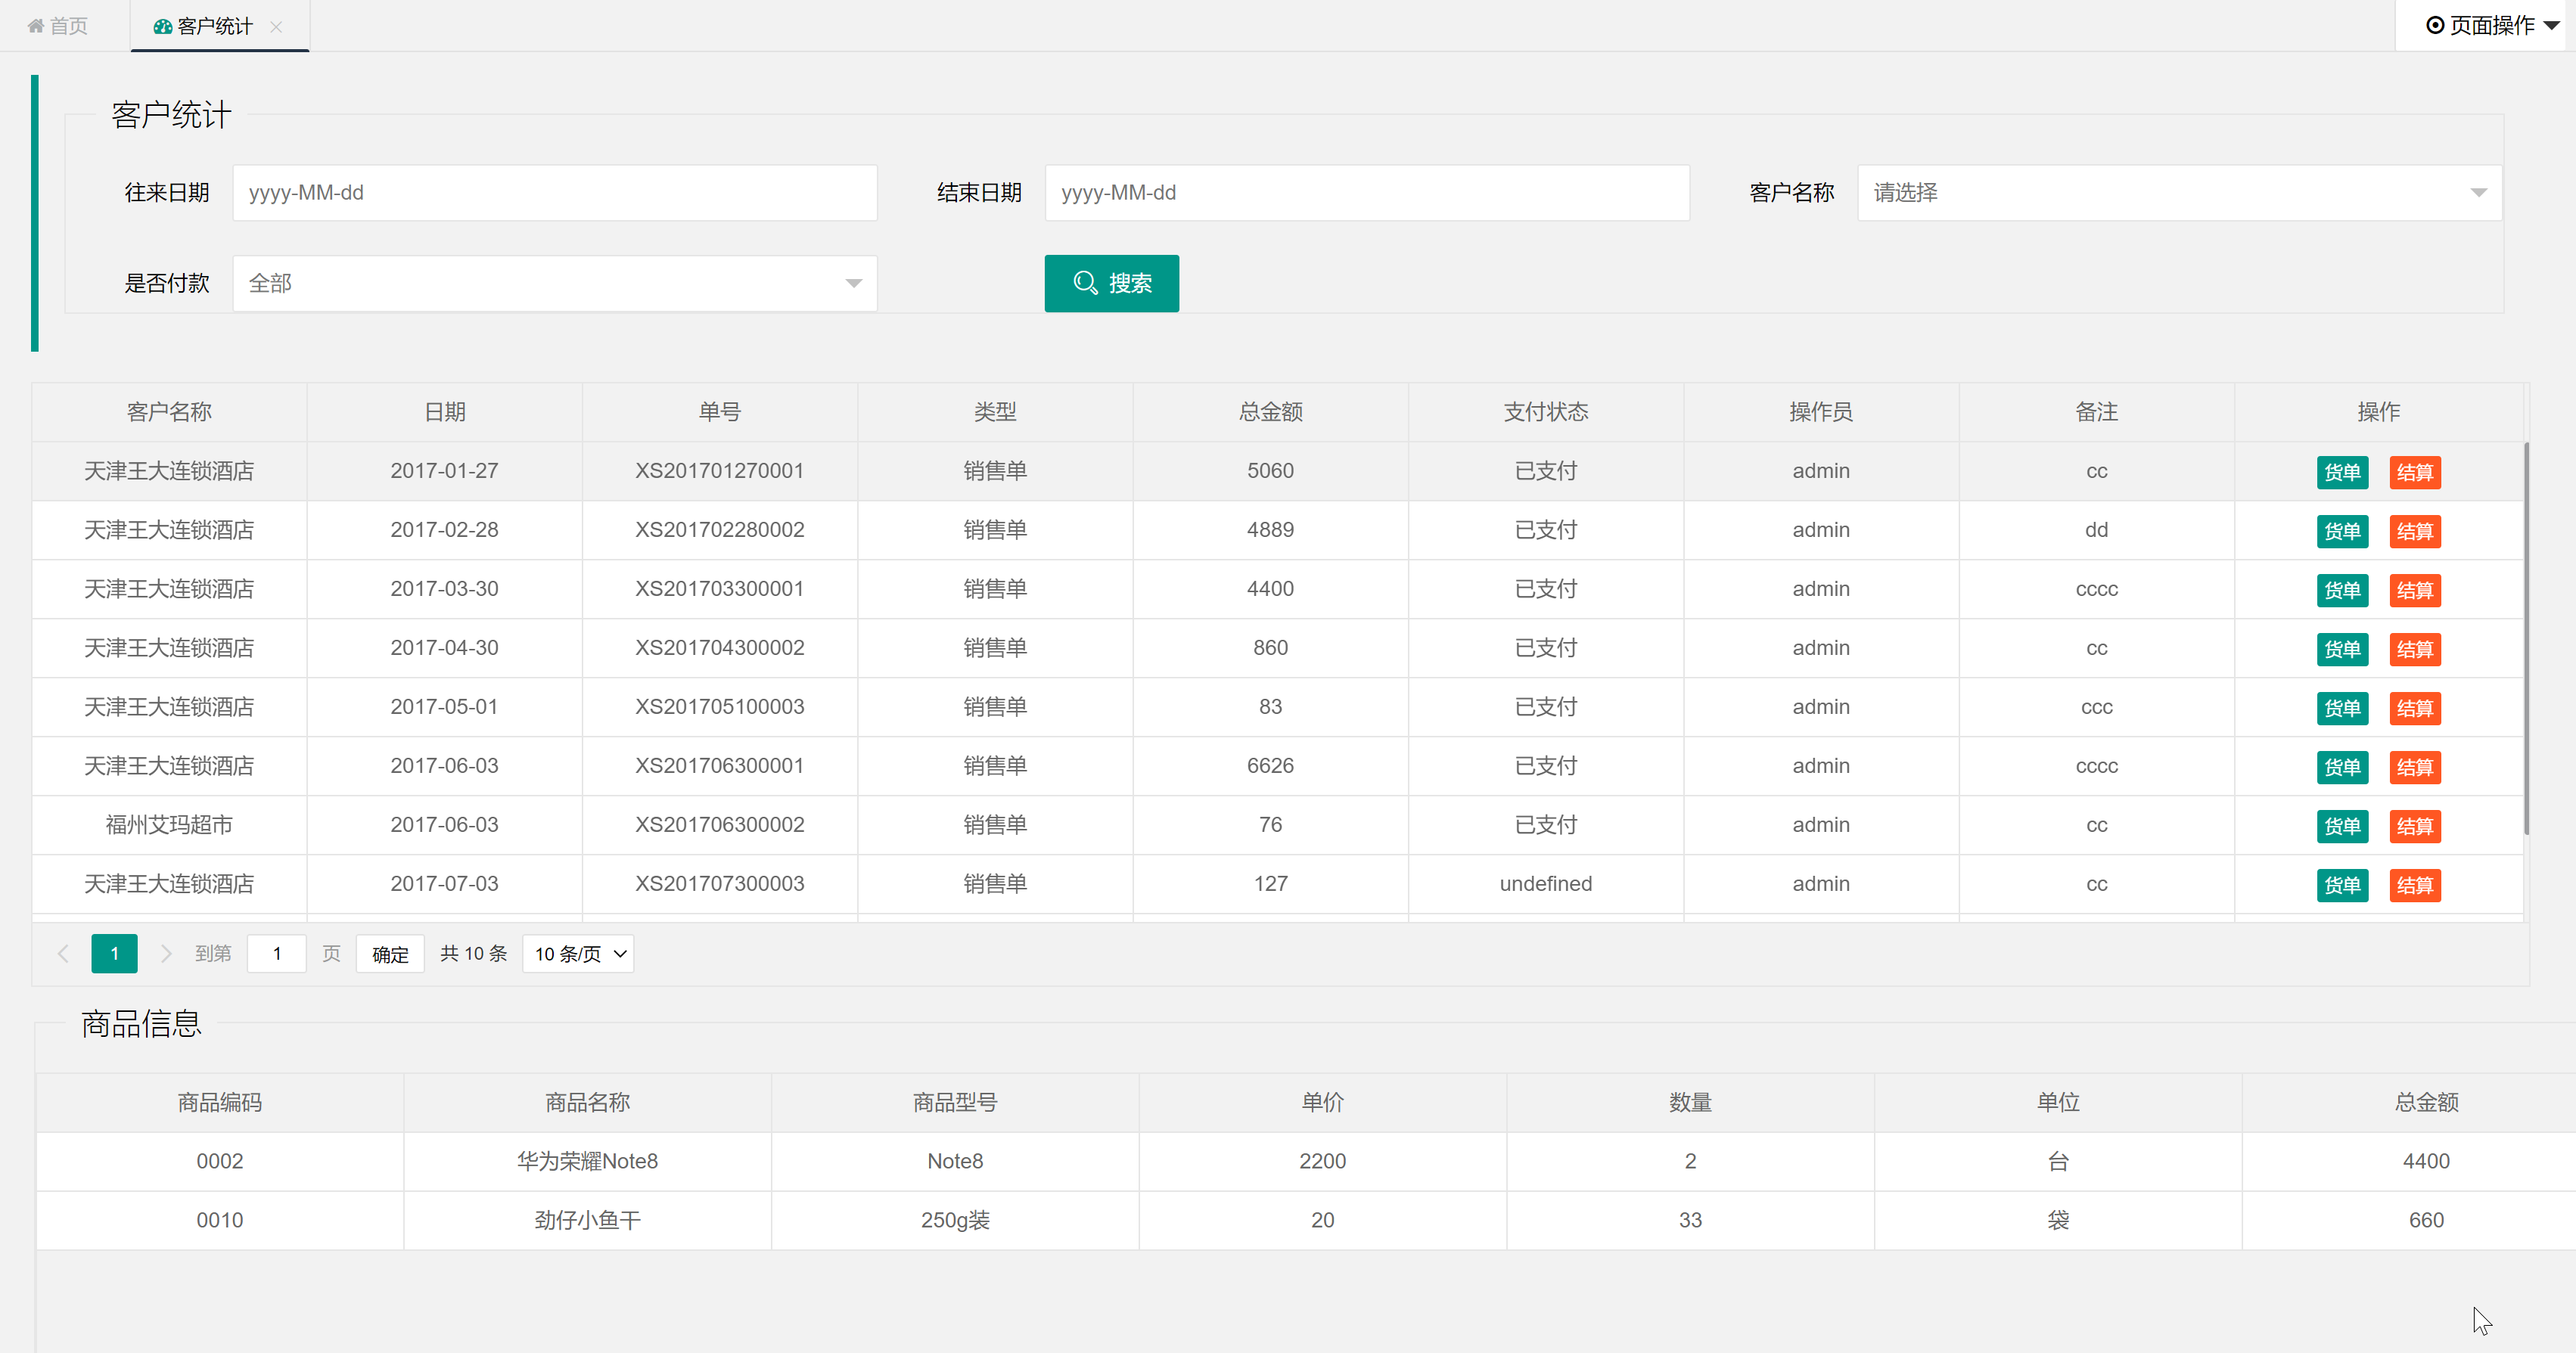Viewport: 2576px width, 1353px height.
Task: Click 货单 for order XS201707300003
Action: (x=2342, y=885)
